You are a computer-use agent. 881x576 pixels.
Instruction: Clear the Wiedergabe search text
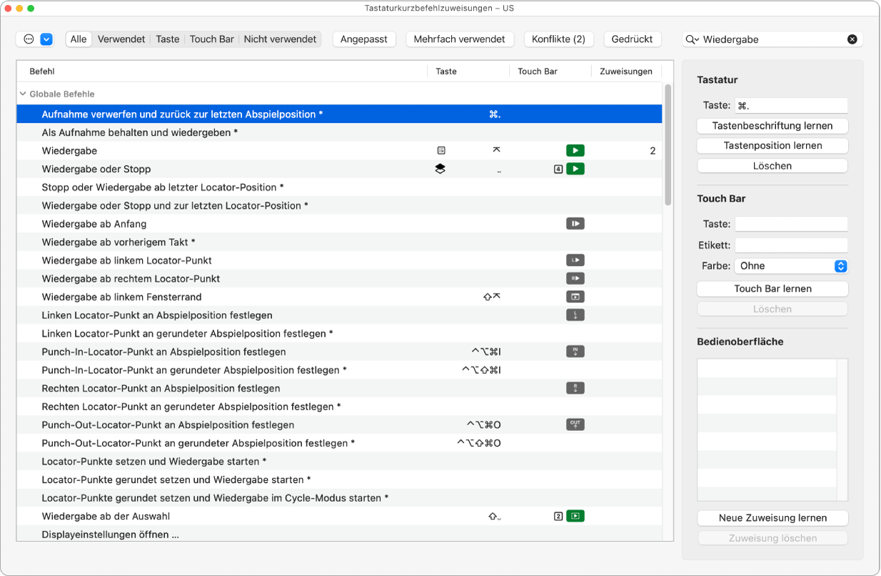point(852,39)
